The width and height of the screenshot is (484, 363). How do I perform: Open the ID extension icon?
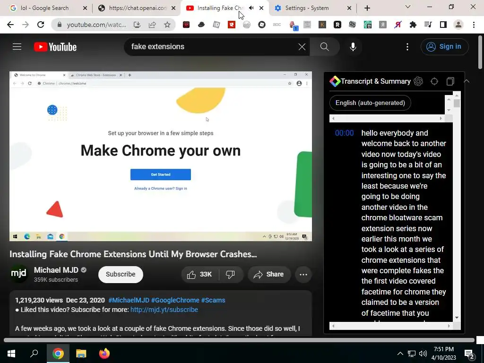click(x=216, y=25)
